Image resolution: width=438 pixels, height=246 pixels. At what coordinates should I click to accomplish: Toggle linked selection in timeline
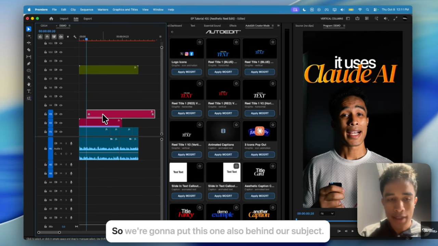tap(54, 37)
